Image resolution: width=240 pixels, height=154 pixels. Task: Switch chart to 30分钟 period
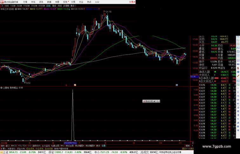click(x=34, y=6)
